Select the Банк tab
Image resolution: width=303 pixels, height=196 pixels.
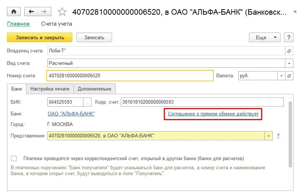pos(17,89)
